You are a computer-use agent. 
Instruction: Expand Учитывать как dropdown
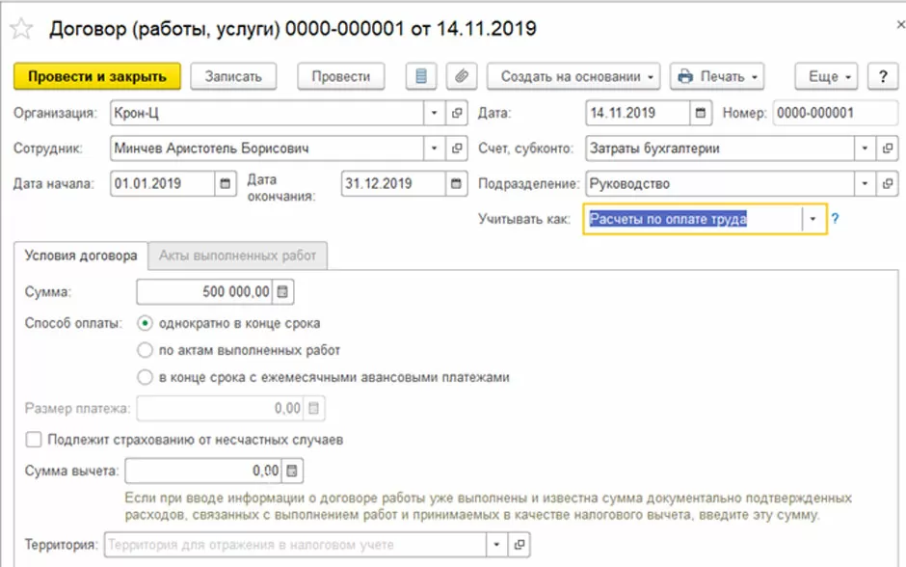[813, 219]
